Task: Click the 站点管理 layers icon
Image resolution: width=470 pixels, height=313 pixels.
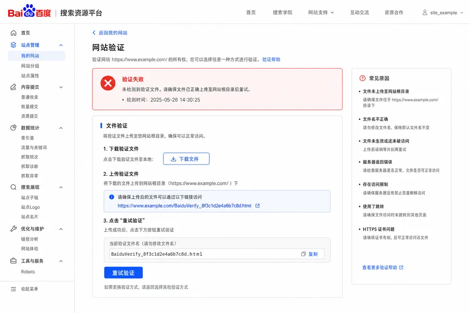Action: tap(13, 45)
